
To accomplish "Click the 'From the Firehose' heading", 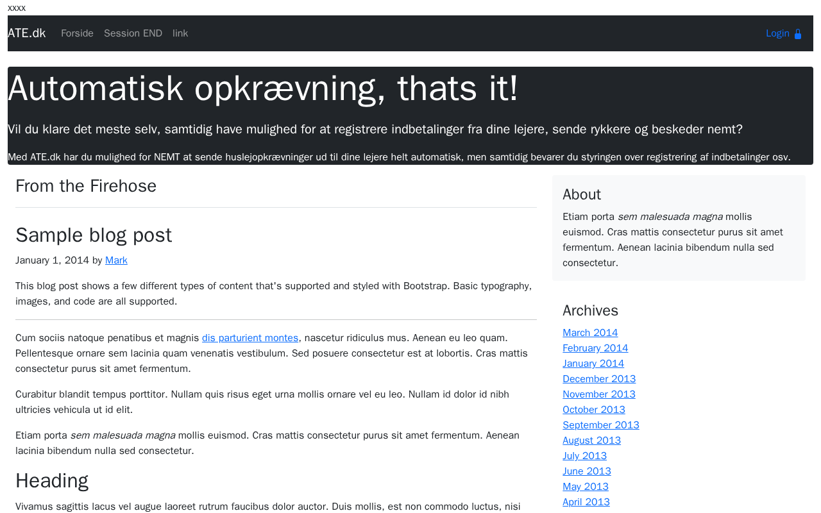I will (86, 186).
